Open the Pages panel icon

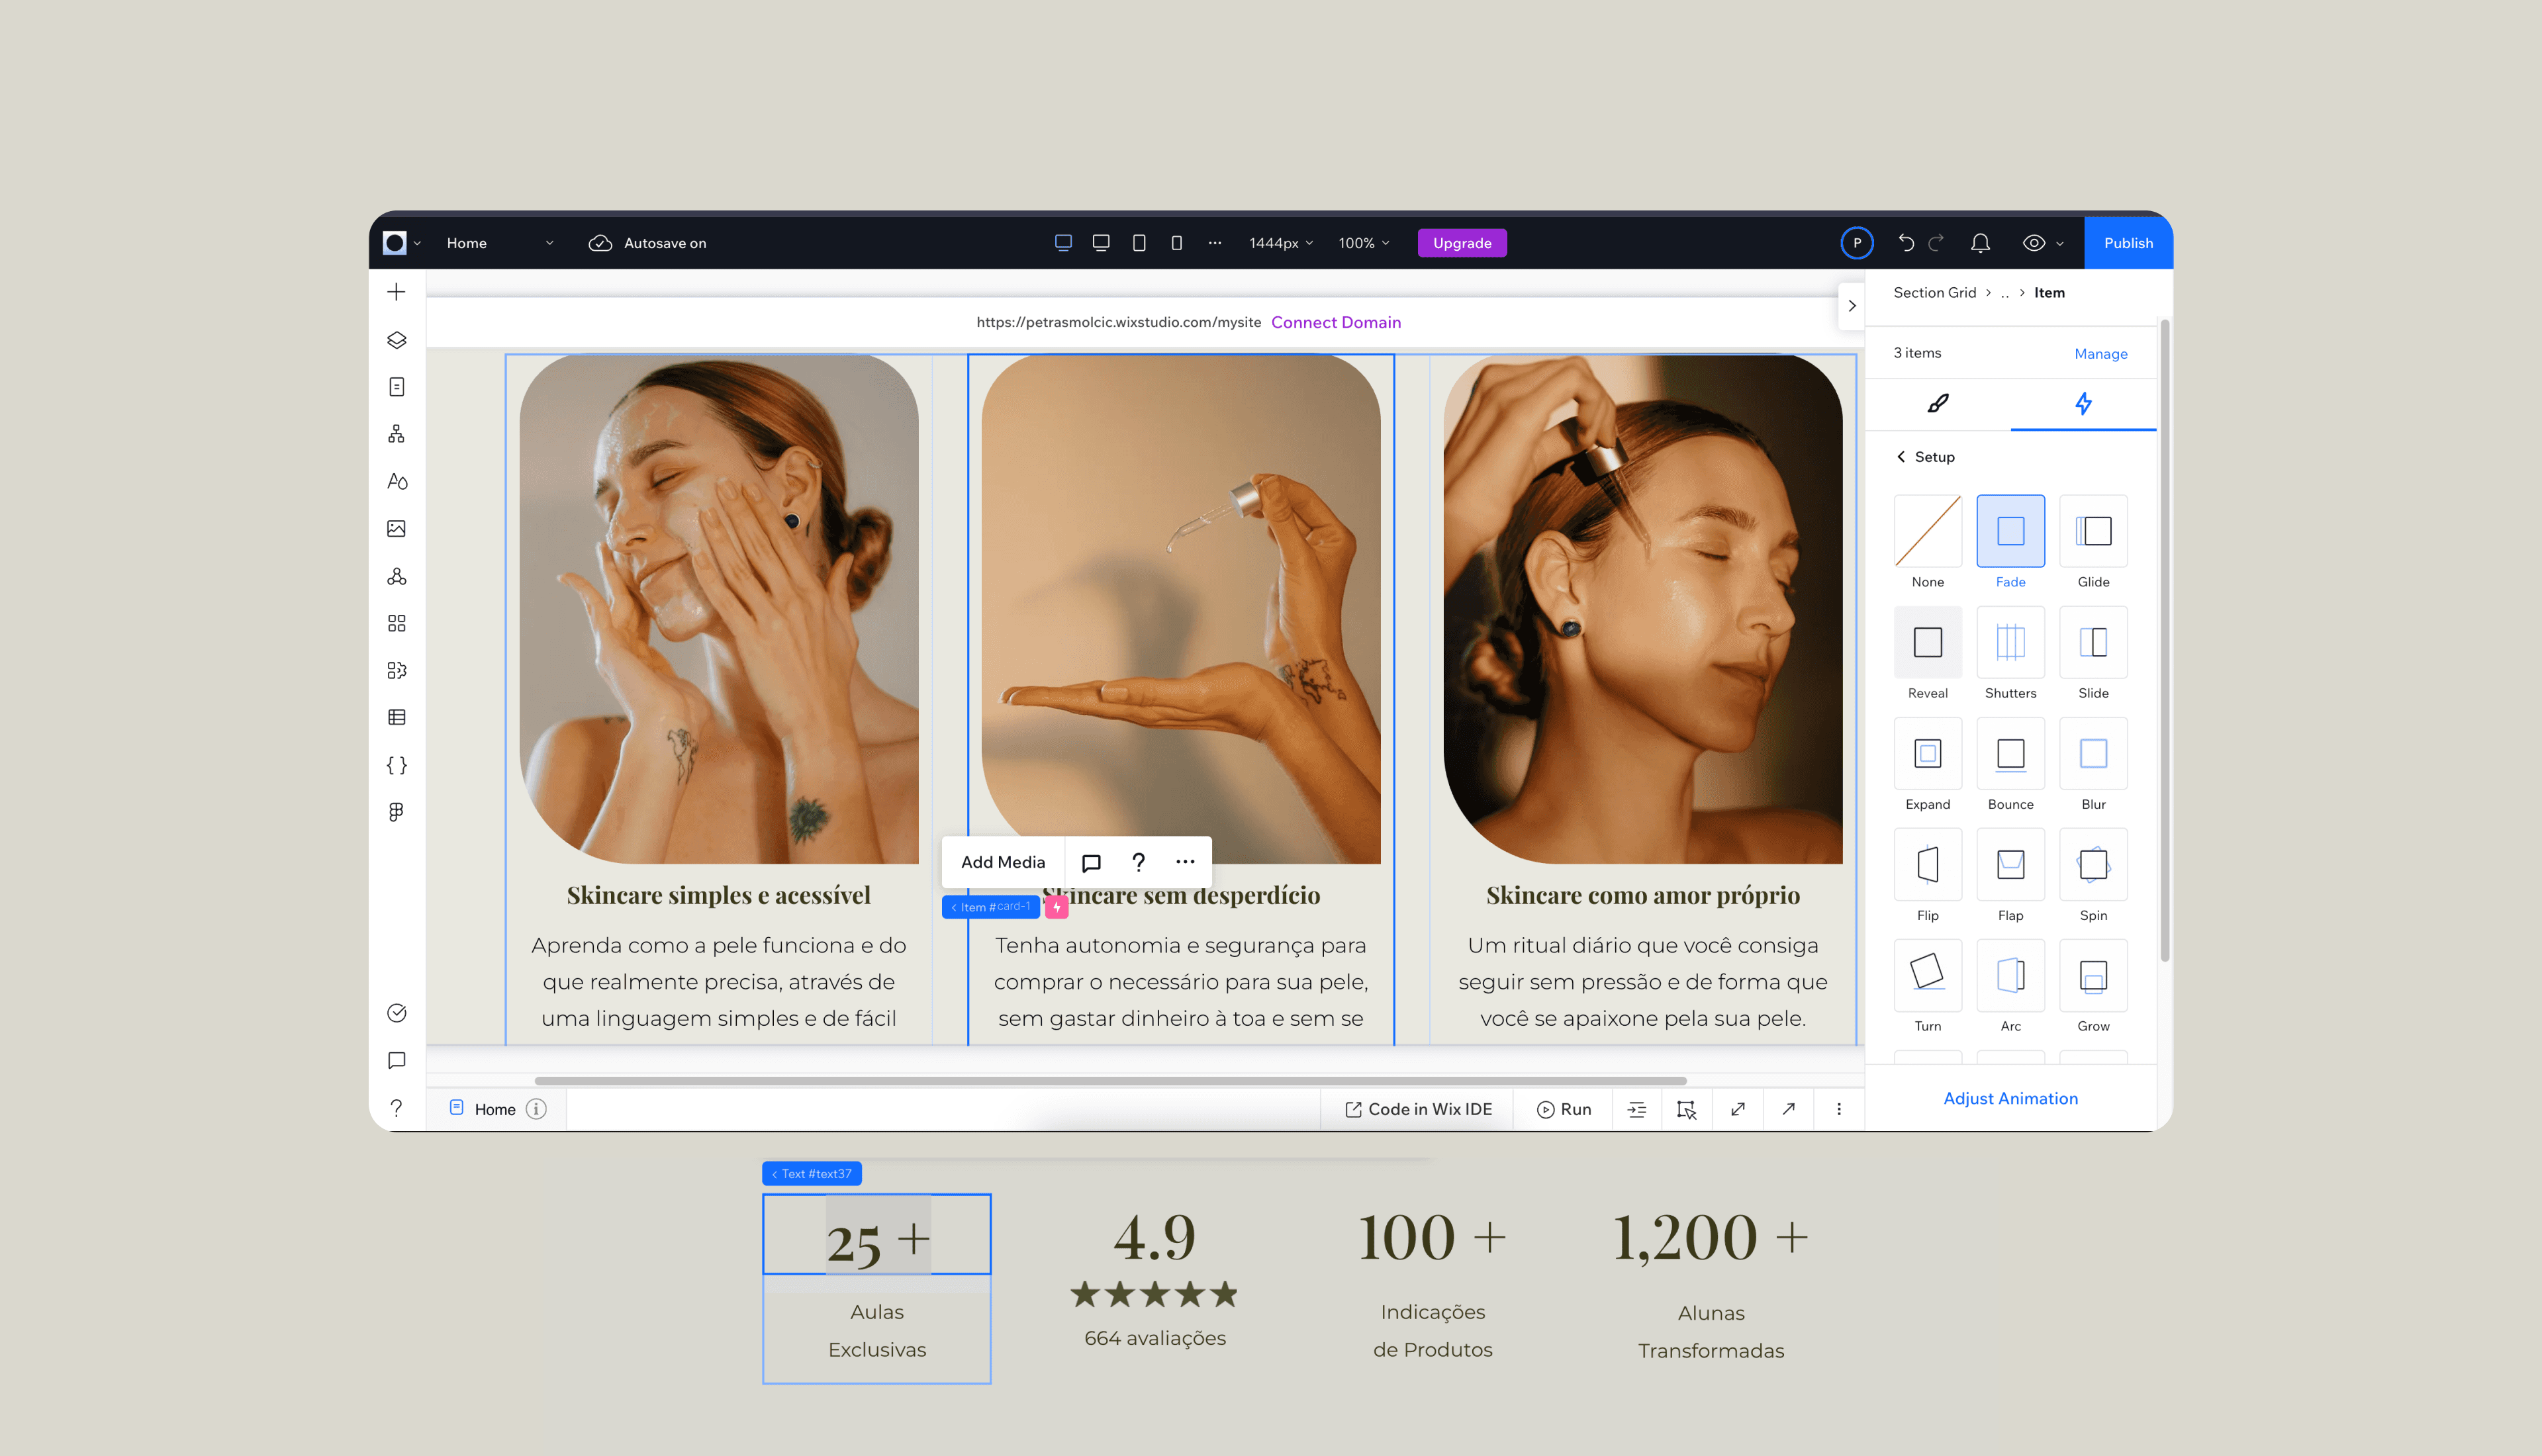[396, 387]
